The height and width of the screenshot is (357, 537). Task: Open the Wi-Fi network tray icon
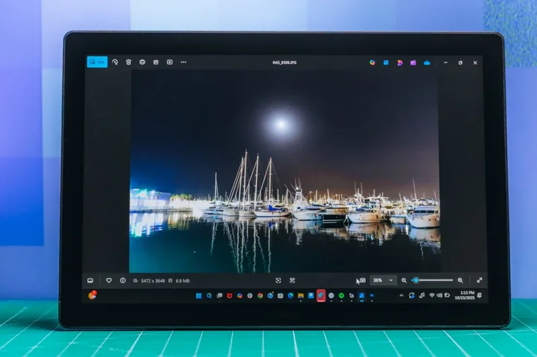(x=432, y=295)
